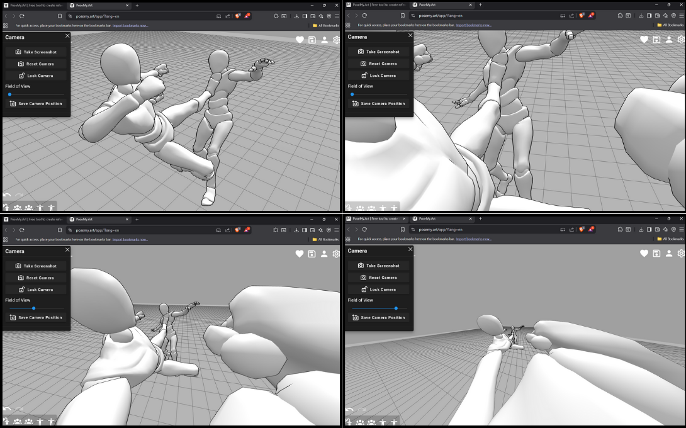Open All Bookmarks folder in top-right window
Viewport: 686px width, 428px height.
[x=668, y=25]
